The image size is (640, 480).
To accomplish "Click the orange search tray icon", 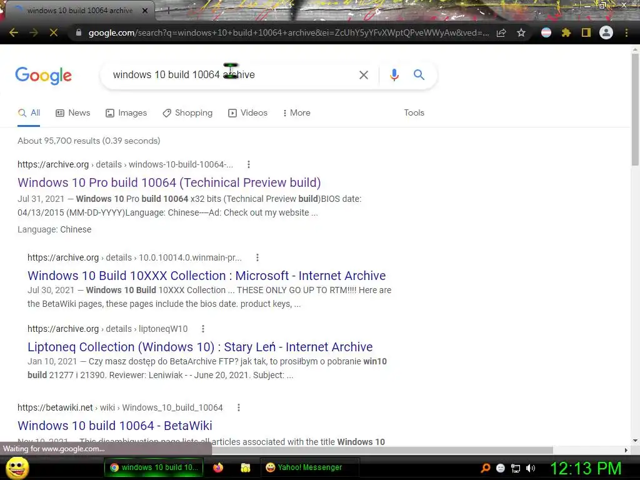I will coord(486,468).
